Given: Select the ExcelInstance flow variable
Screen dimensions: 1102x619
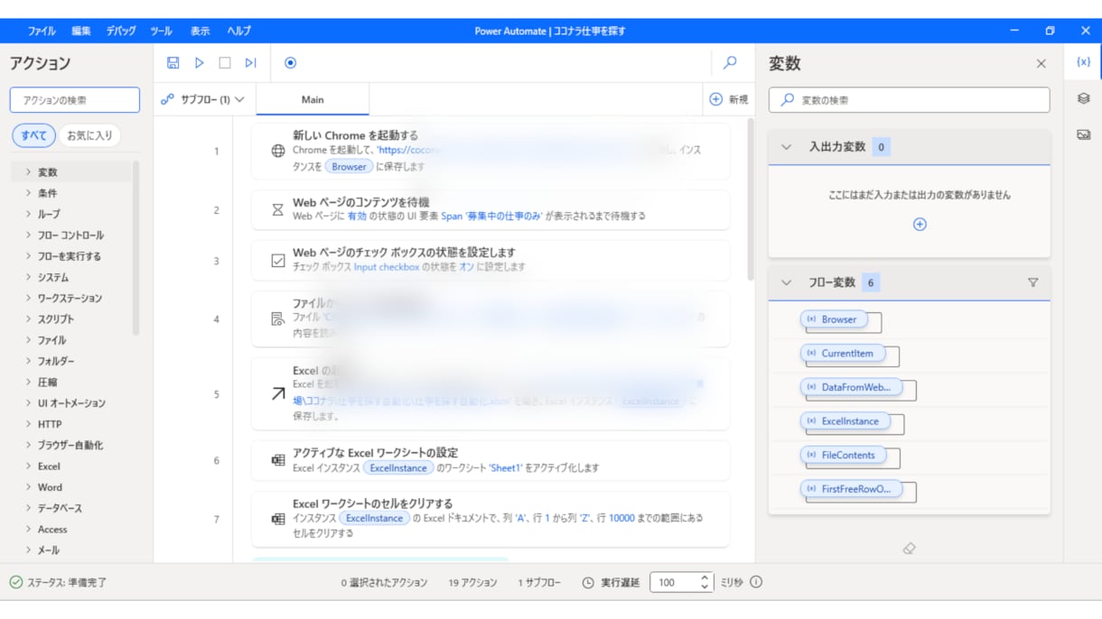Looking at the screenshot, I should [x=845, y=421].
